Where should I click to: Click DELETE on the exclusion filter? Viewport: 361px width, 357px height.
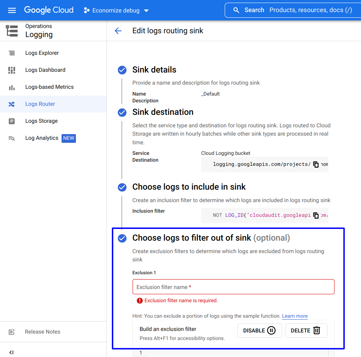point(306,331)
